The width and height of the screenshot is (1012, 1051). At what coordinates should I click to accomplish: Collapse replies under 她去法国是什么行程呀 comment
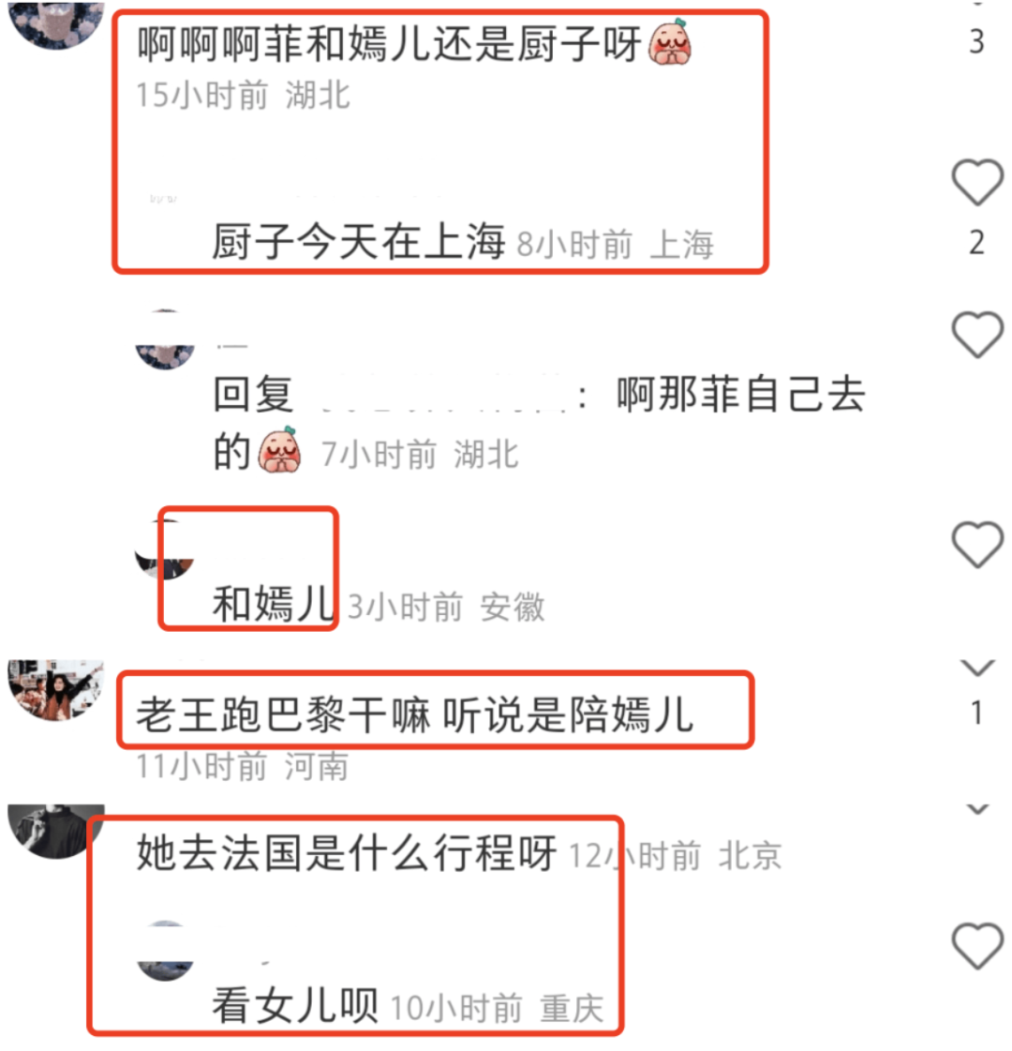coord(977,809)
